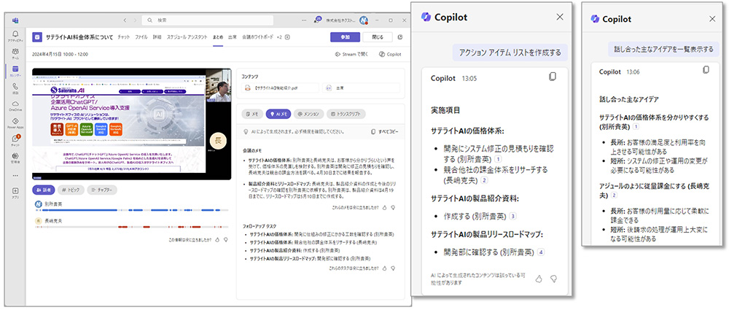Viewport: 729px width, 310px height.
Task: Open the 【サテライトAI】機能紹介.pdf file
Action: (281, 88)
